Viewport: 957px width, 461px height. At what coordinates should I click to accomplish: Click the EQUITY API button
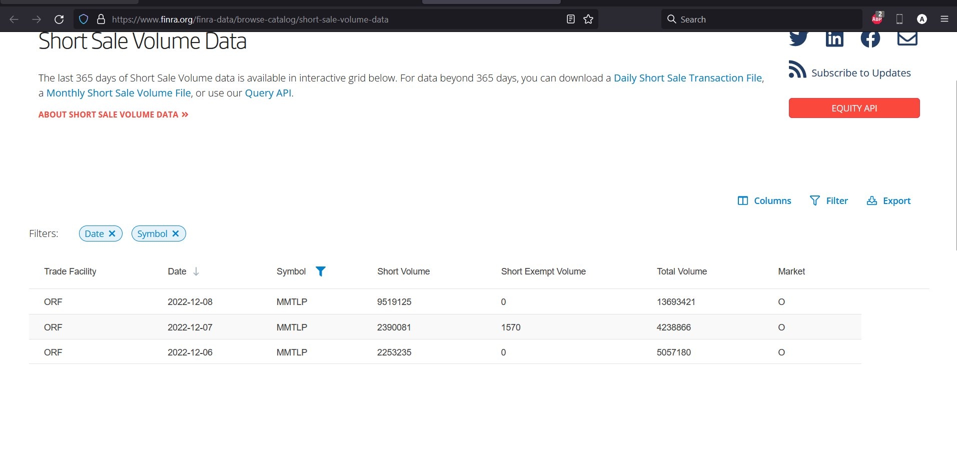(854, 108)
